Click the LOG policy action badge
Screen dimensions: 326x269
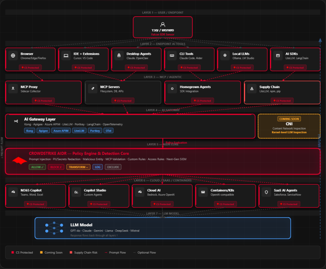click(x=98, y=167)
